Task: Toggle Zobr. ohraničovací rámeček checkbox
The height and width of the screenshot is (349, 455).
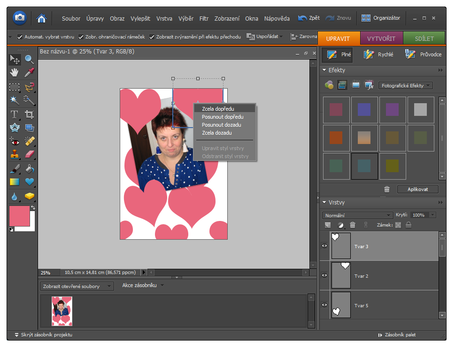Action: pyautogui.click(x=81, y=37)
